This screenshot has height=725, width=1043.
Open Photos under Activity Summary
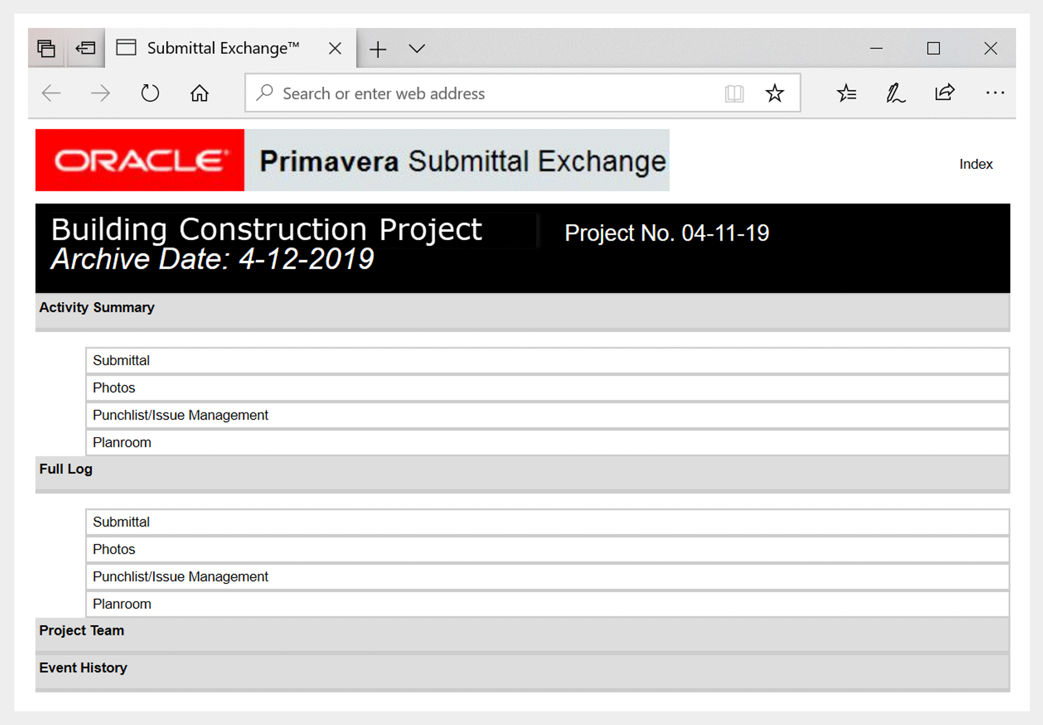[x=114, y=388]
